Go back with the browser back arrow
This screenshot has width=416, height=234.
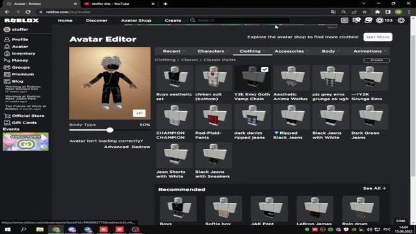tap(7, 12)
